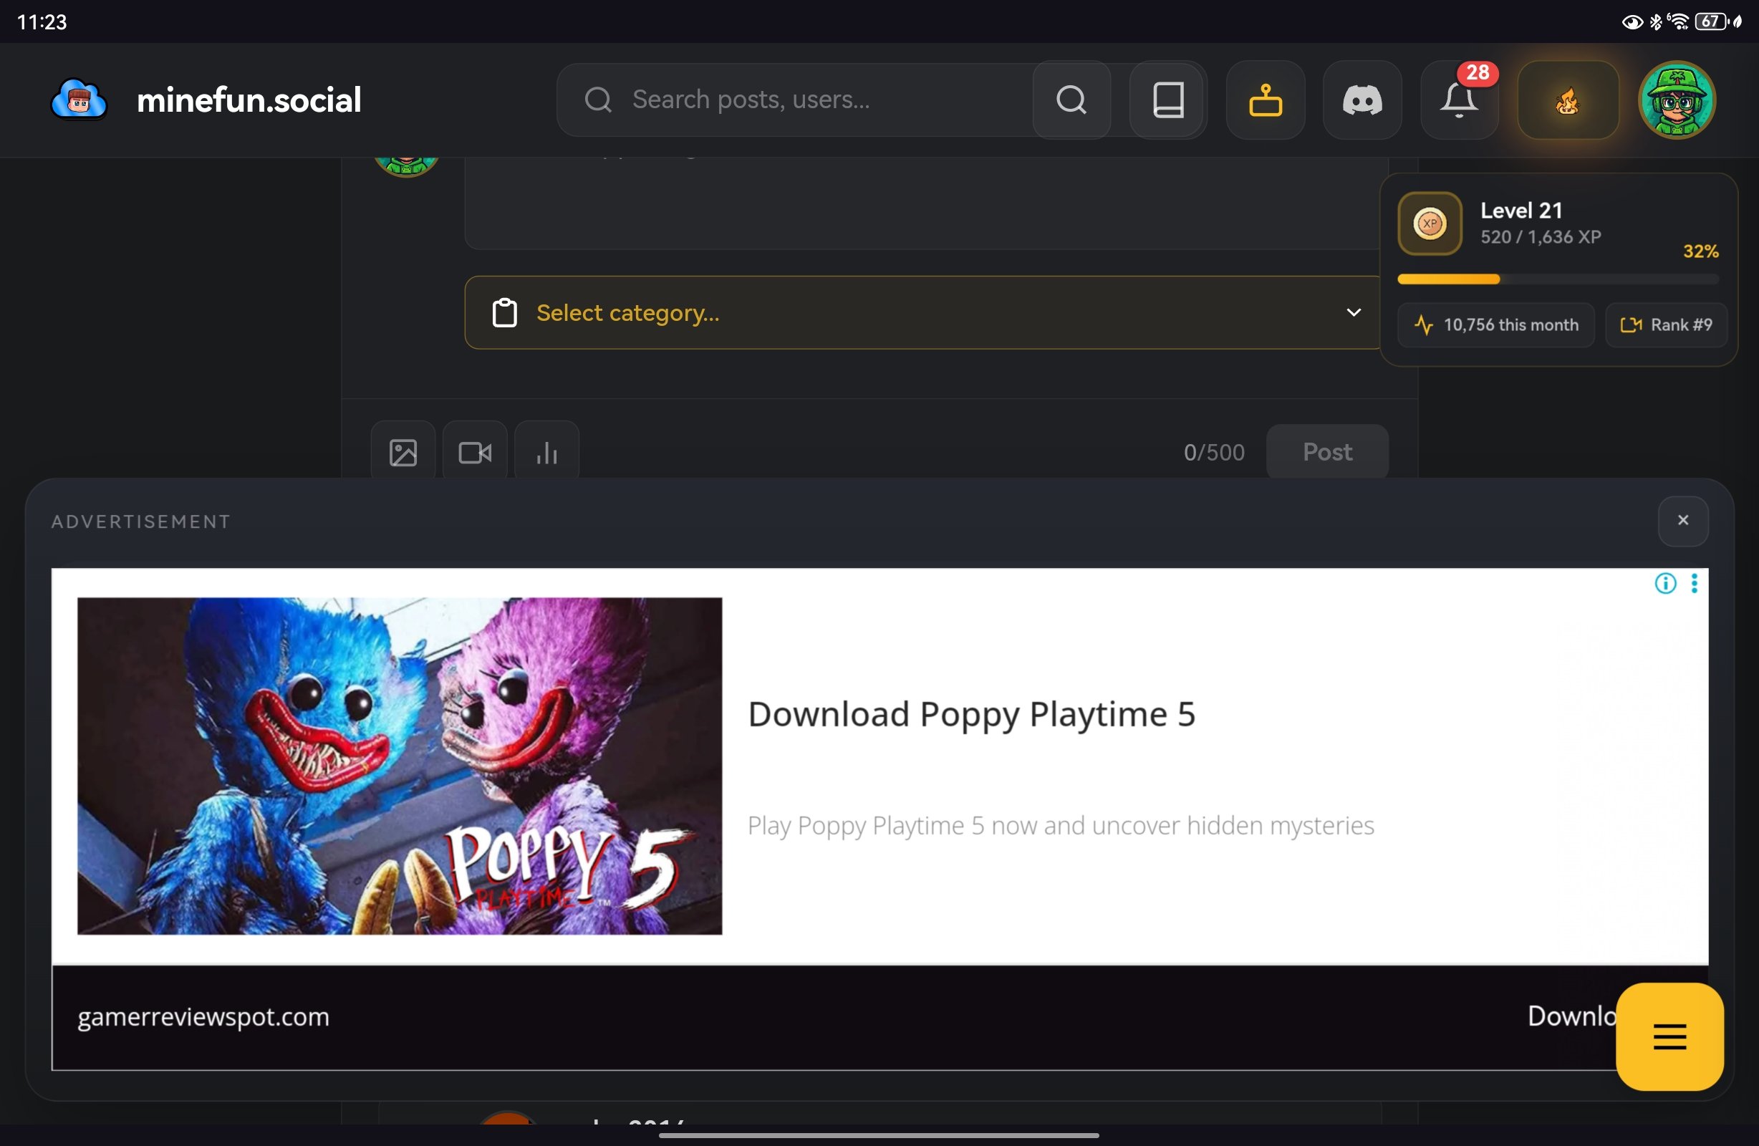Click the ad info icon
Screen dimensions: 1759x1146
point(1664,583)
